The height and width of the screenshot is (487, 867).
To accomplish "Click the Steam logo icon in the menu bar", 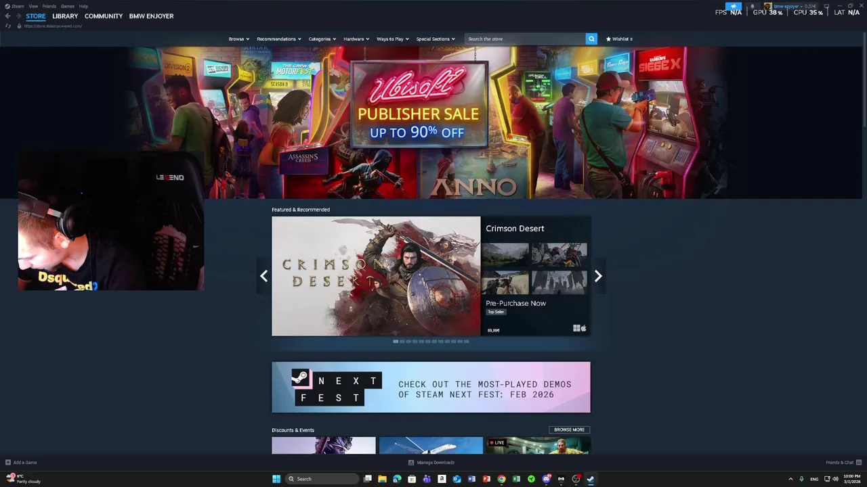I will point(7,6).
